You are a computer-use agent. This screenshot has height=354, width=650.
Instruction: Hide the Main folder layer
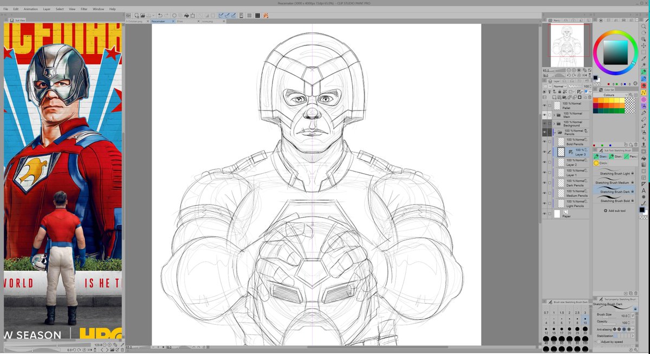click(x=545, y=115)
